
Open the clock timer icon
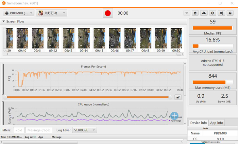pos(213,13)
